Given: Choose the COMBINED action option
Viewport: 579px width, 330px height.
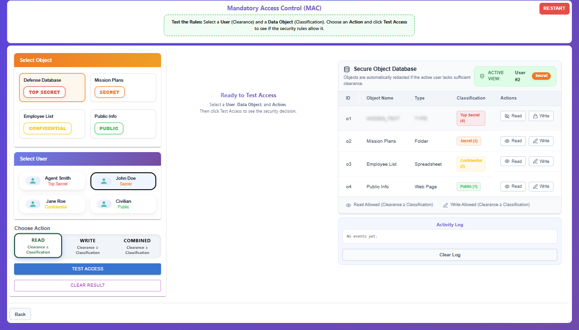Looking at the screenshot, I should click(137, 246).
